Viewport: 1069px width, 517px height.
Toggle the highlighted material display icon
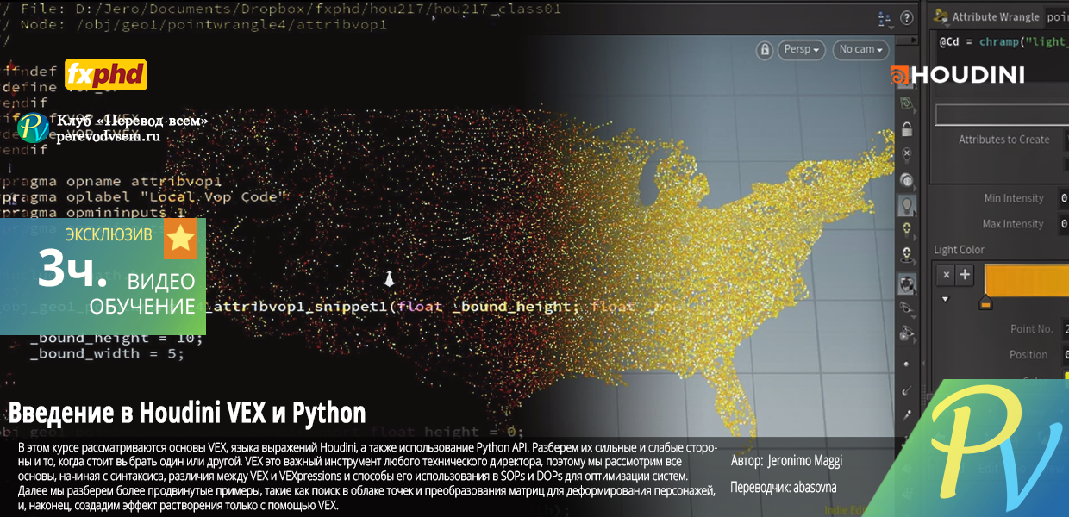pos(907,283)
